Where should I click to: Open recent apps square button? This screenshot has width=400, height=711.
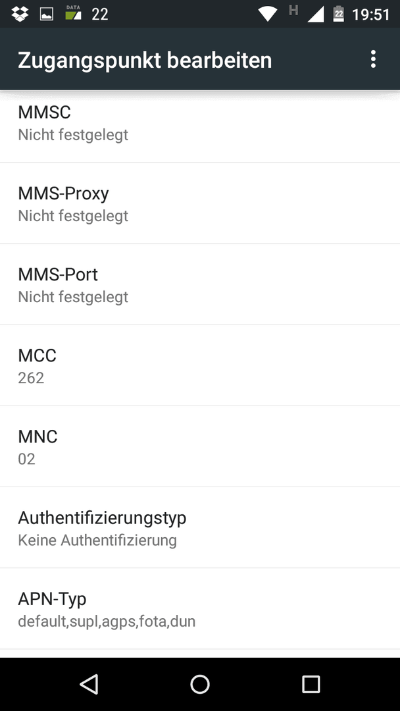click(311, 684)
